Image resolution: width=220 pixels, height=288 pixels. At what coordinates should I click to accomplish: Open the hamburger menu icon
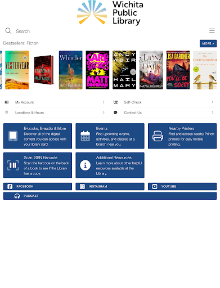[212, 31]
